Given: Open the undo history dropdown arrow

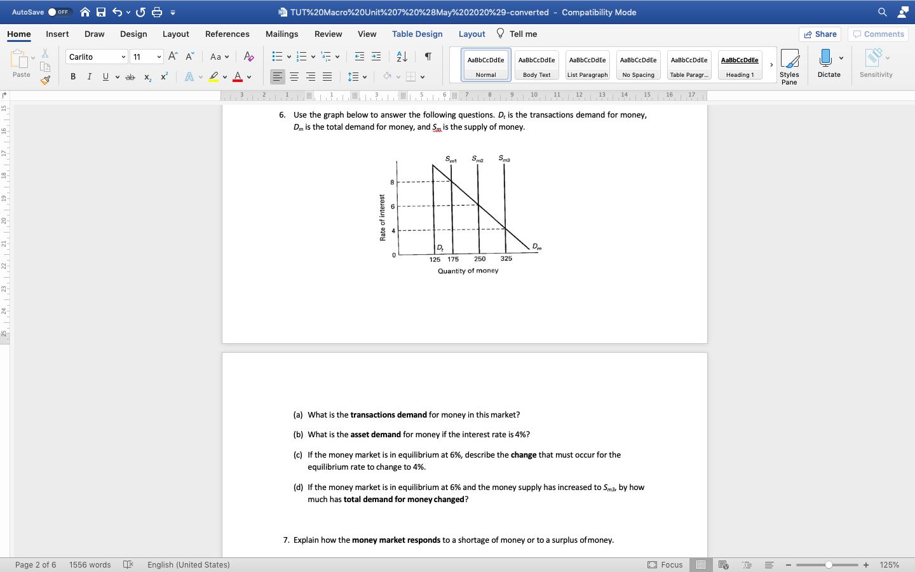Looking at the screenshot, I should coord(128,12).
